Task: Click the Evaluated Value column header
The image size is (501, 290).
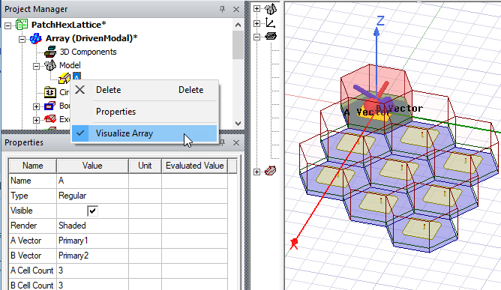Action: [194, 166]
